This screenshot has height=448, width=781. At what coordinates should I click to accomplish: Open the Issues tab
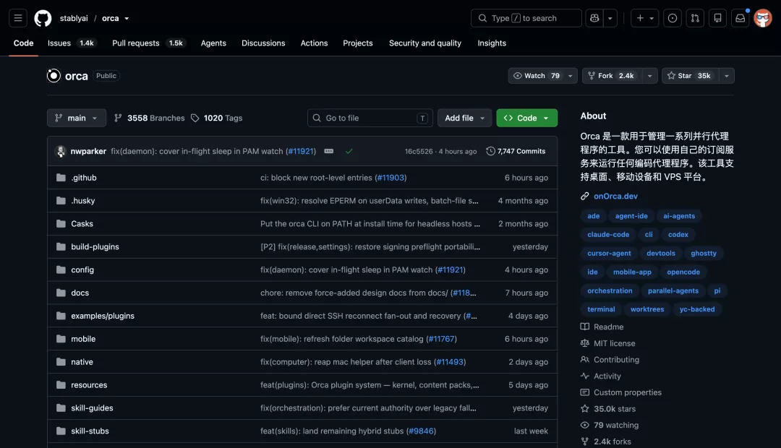(x=71, y=43)
